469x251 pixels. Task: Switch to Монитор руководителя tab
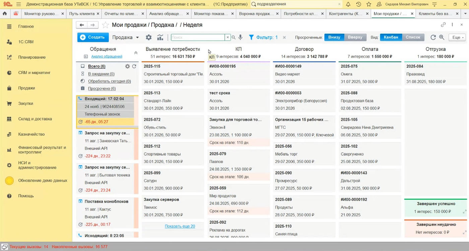pos(41,14)
